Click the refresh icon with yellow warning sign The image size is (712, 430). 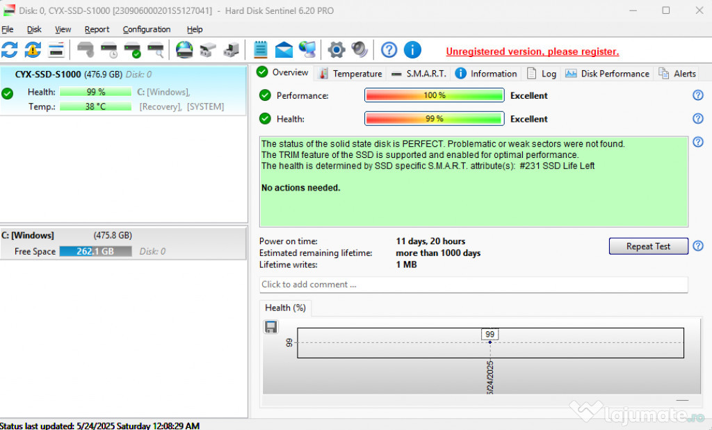tap(33, 49)
